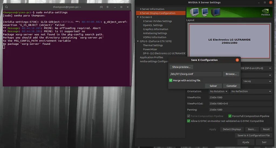The width and height of the screenshot is (276, 148).
Task: Open PowerMizer page
Action: 150,49
